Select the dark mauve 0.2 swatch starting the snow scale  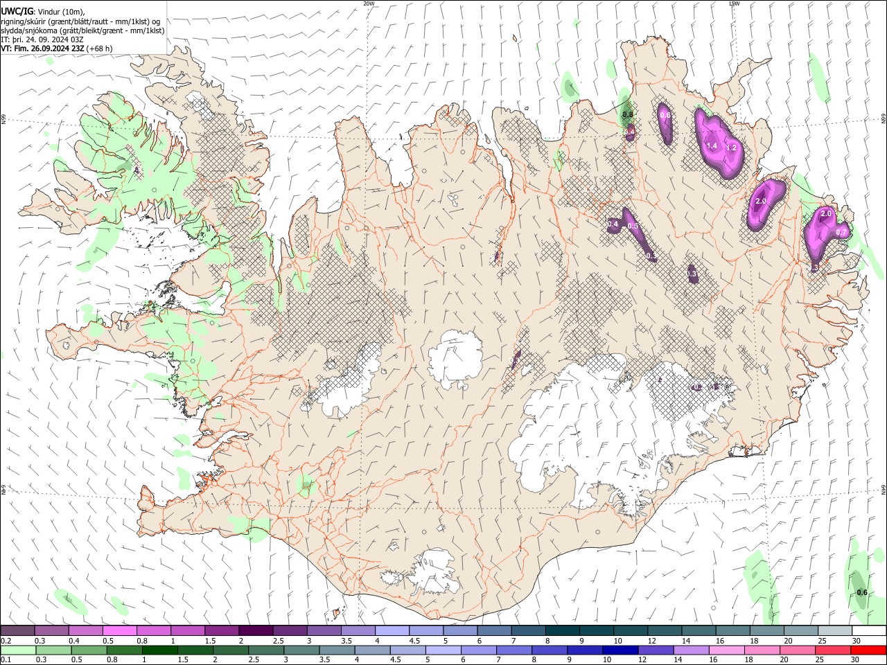(17, 630)
